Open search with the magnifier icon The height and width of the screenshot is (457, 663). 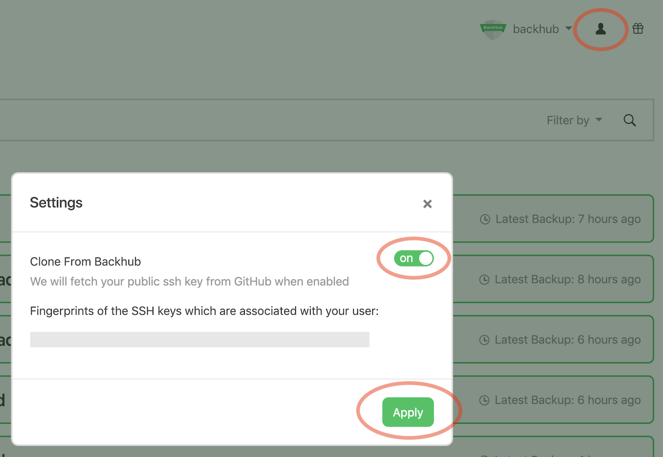[x=629, y=120]
